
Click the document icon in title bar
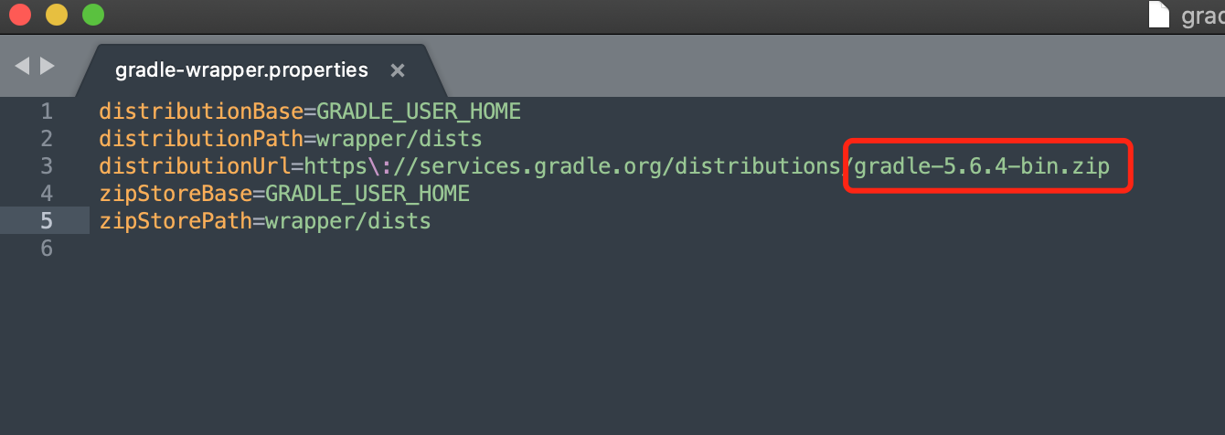[x=1159, y=14]
